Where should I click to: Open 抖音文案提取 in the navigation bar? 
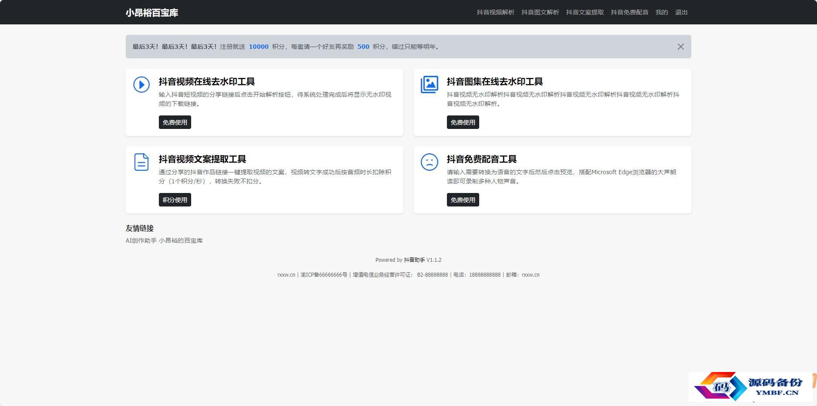(x=585, y=12)
